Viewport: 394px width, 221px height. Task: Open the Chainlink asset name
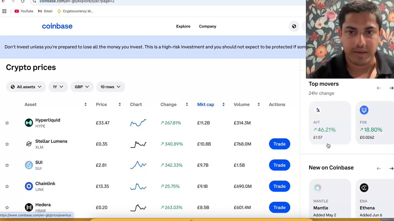point(45,184)
